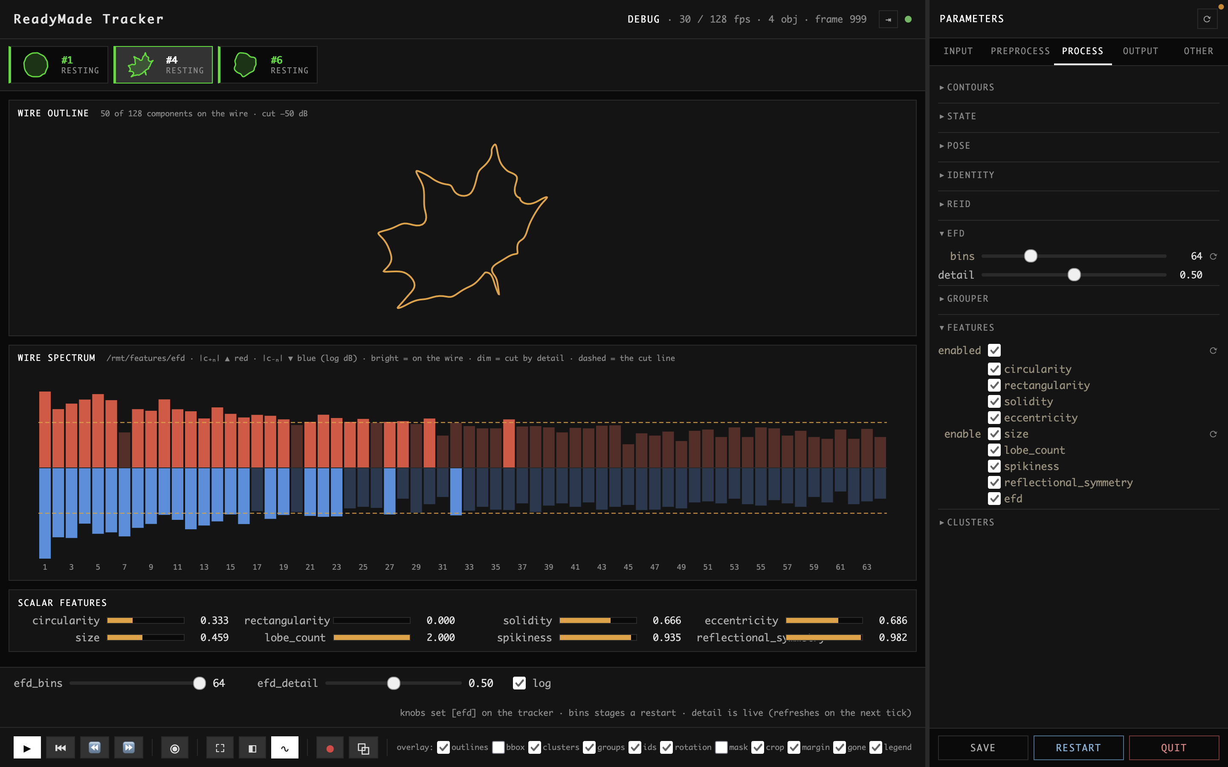Switch to the PREPROCESS tab
The height and width of the screenshot is (767, 1228).
click(x=1020, y=51)
